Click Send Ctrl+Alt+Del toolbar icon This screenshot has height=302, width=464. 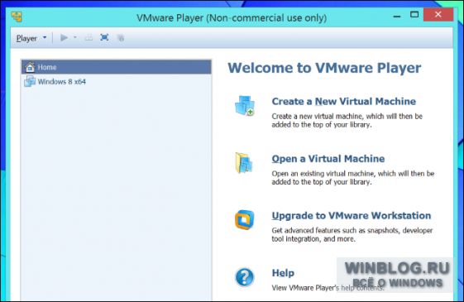pyautogui.click(x=88, y=37)
